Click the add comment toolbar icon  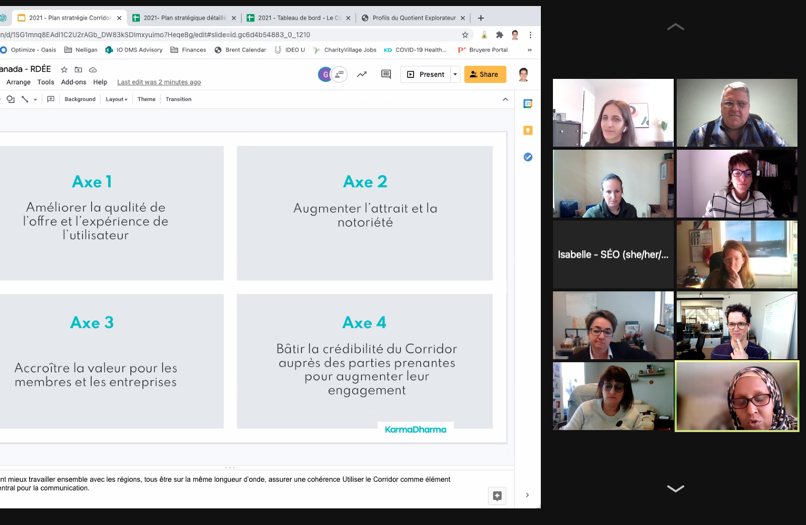pyautogui.click(x=51, y=99)
